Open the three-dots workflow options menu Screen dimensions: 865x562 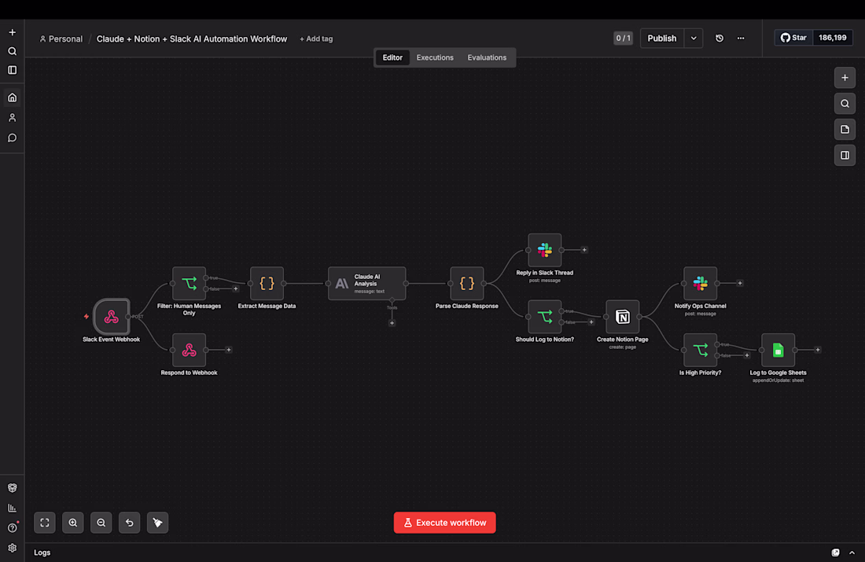740,38
